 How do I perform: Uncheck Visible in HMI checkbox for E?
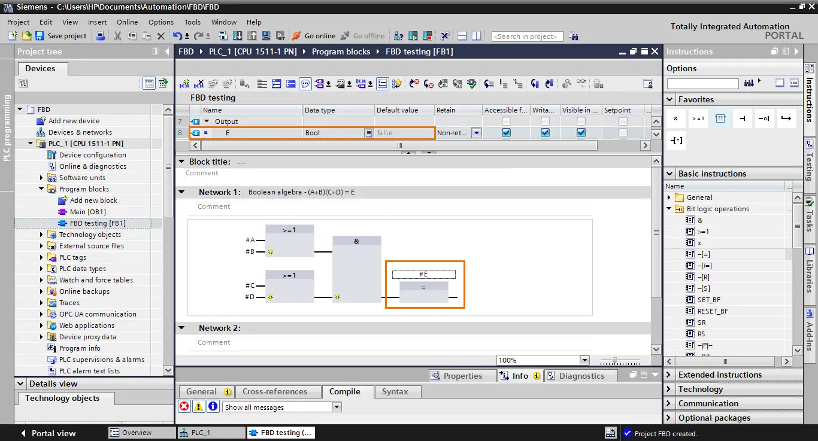pyautogui.click(x=581, y=133)
